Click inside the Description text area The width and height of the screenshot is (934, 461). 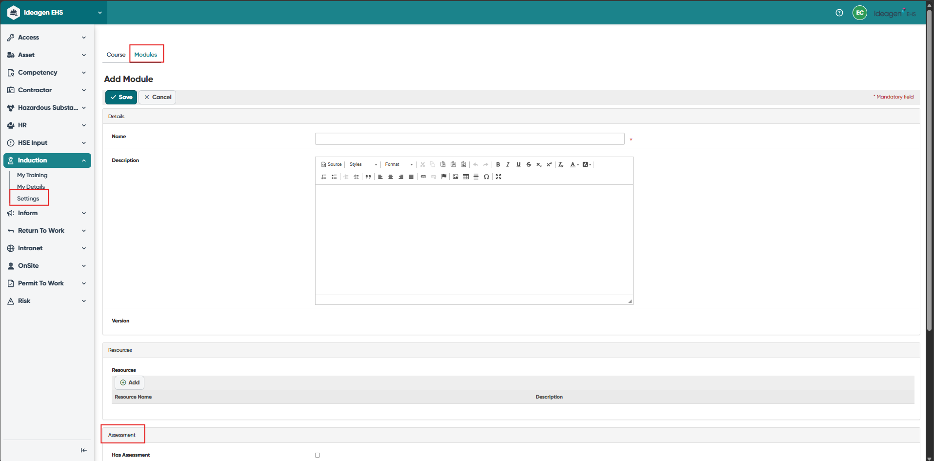coord(474,240)
